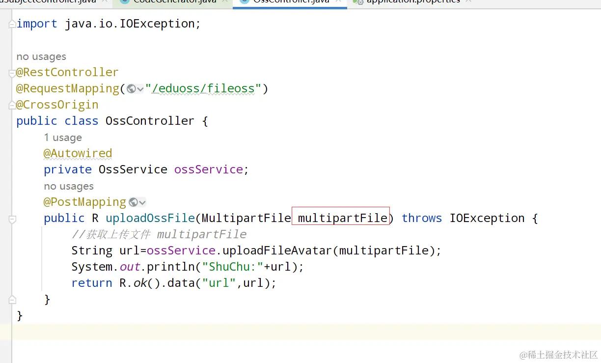Switch to the CodeGenerator.java tab
This screenshot has height=363, width=601.
tap(175, 2)
